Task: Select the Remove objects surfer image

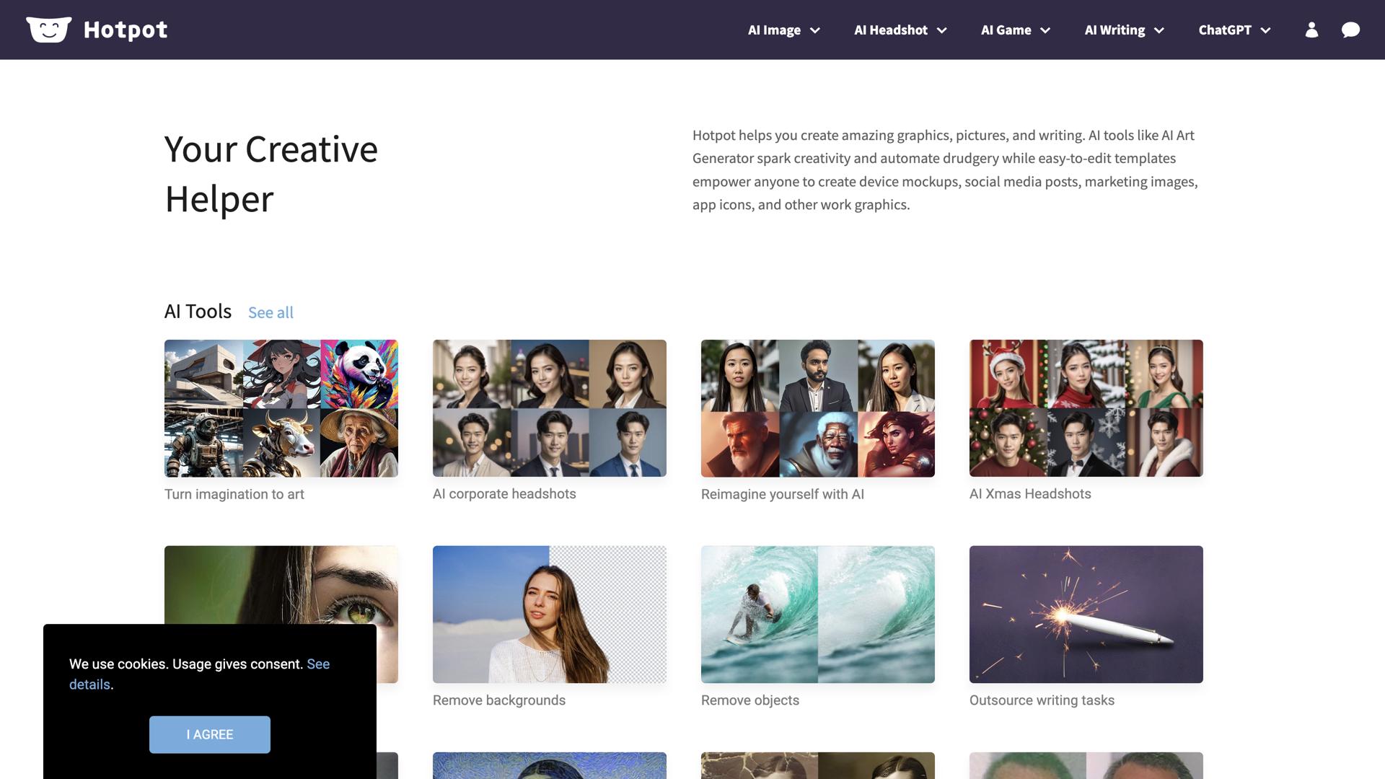Action: pos(817,614)
